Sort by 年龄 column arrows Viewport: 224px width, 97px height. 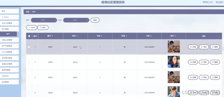(102, 36)
